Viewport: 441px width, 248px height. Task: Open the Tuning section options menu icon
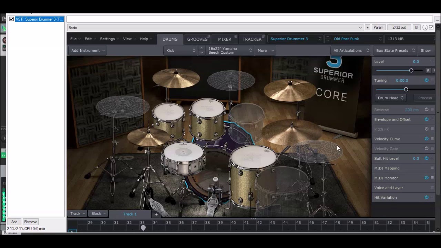(432, 80)
